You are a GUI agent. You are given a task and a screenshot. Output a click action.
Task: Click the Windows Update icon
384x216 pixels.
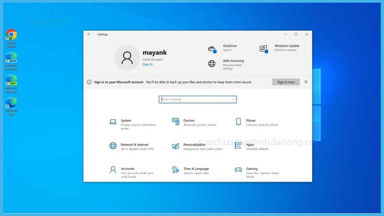(x=263, y=49)
